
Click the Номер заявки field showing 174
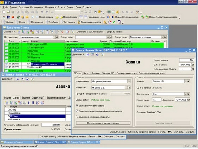[x=187, y=60]
